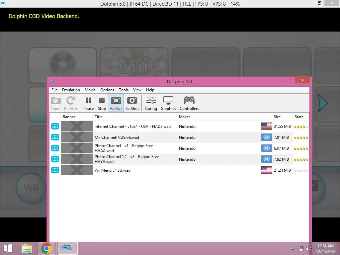The image size is (340, 255).
Task: Click volume speaker icon in system tray
Action: 308,249
